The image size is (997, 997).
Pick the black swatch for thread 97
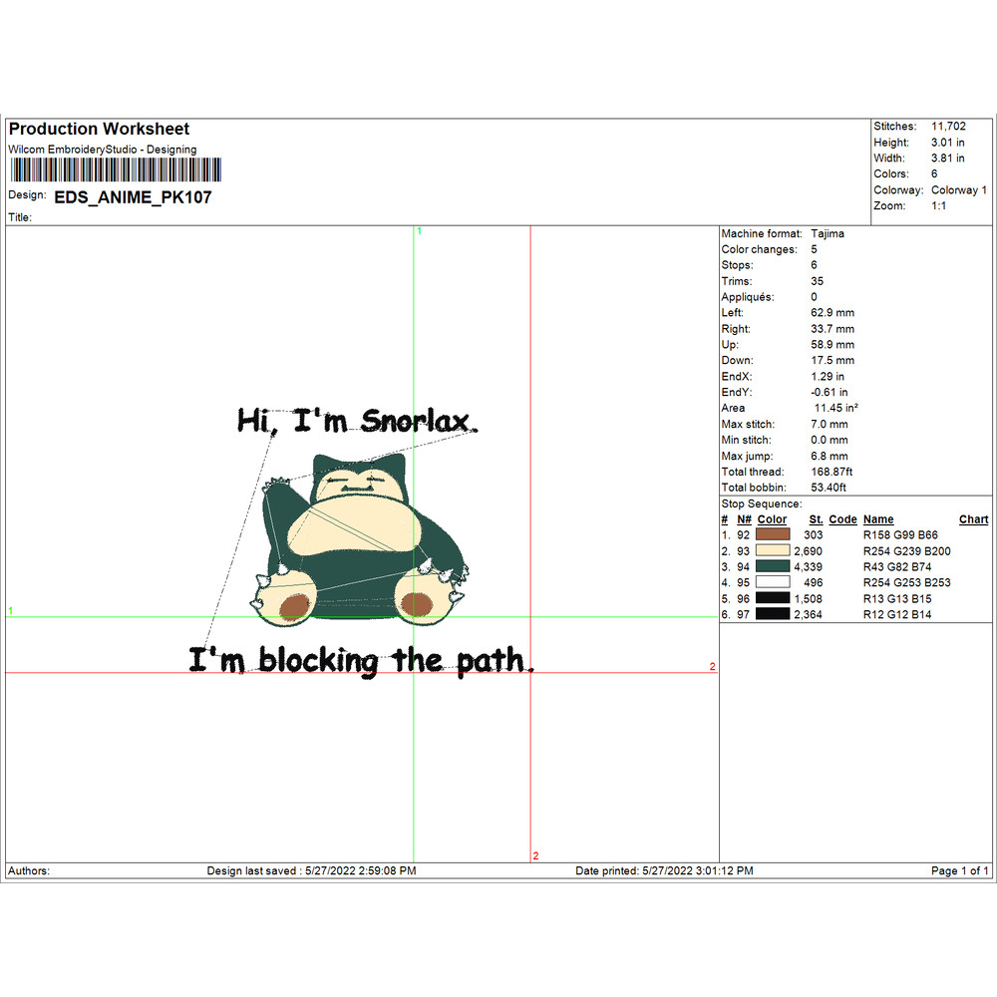point(773,615)
